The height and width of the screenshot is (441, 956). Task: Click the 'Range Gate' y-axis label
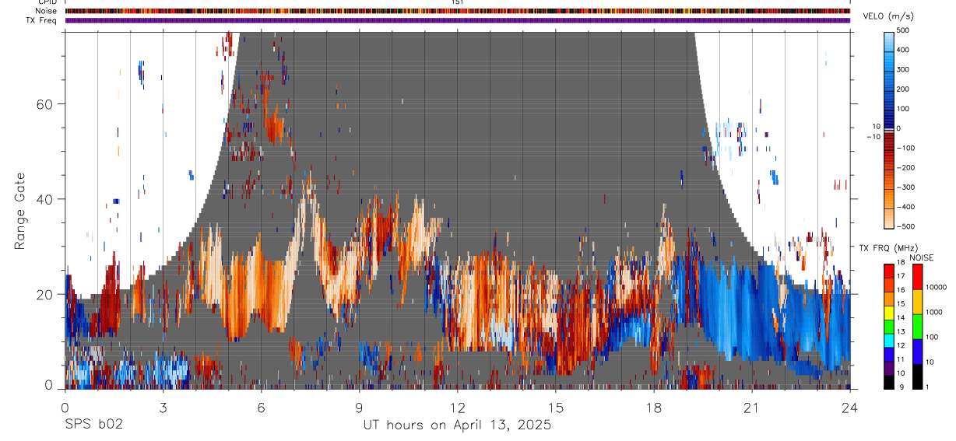[20, 211]
